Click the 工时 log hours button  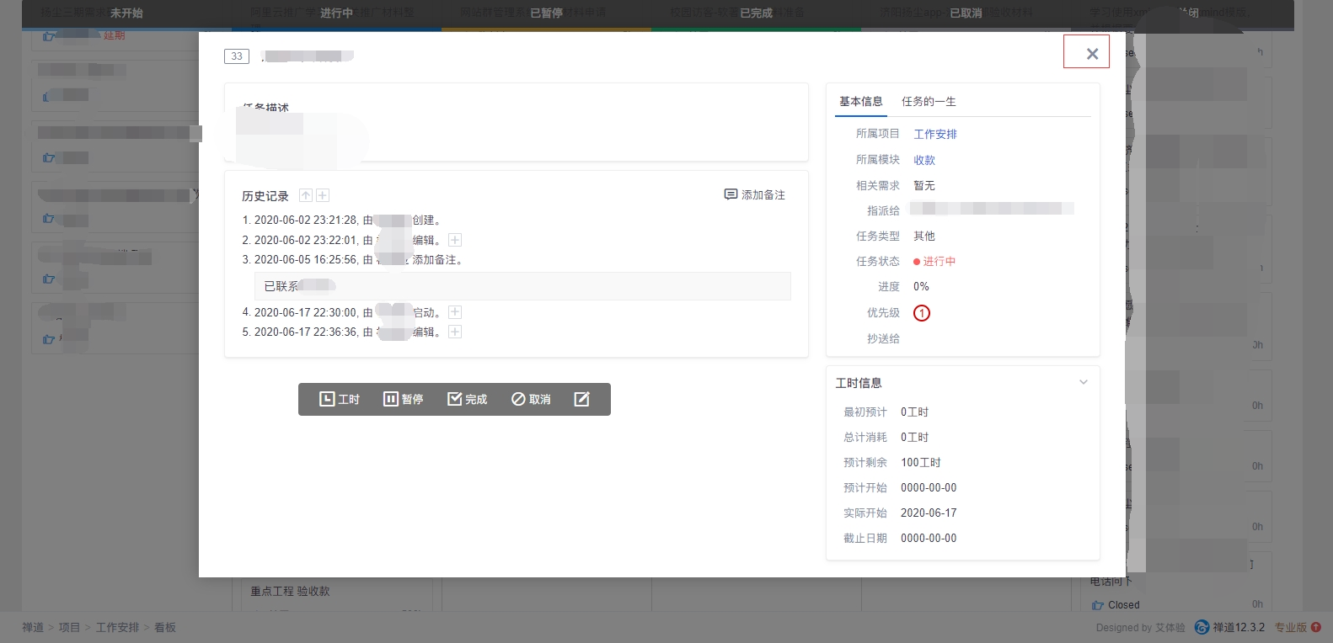click(x=340, y=399)
